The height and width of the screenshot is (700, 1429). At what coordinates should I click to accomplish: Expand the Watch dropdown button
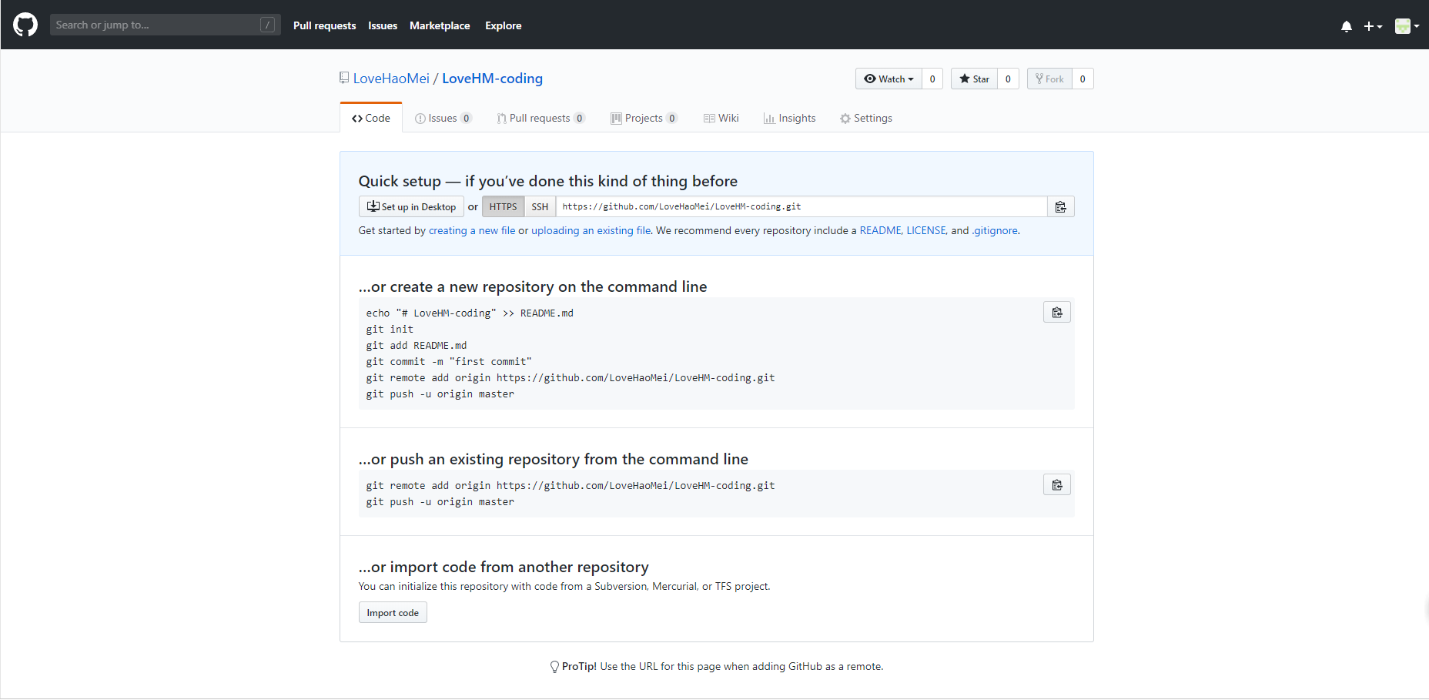pos(889,79)
